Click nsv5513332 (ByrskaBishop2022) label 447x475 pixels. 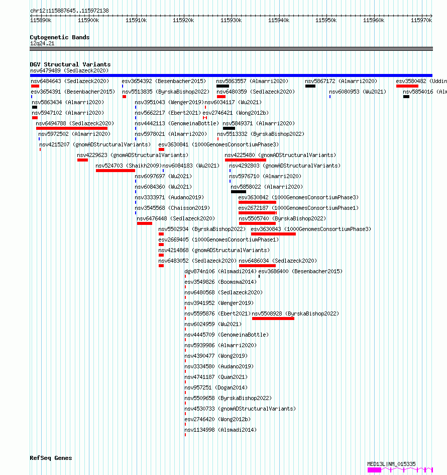[x=261, y=134]
